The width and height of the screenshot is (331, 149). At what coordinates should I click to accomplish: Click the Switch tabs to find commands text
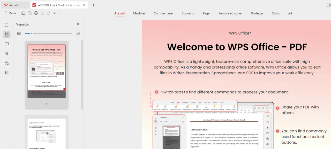[x=225, y=92]
